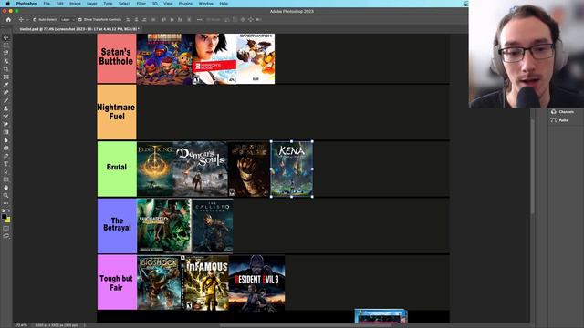
Task: Click the yellow background color swatch
Action: pos(8,220)
